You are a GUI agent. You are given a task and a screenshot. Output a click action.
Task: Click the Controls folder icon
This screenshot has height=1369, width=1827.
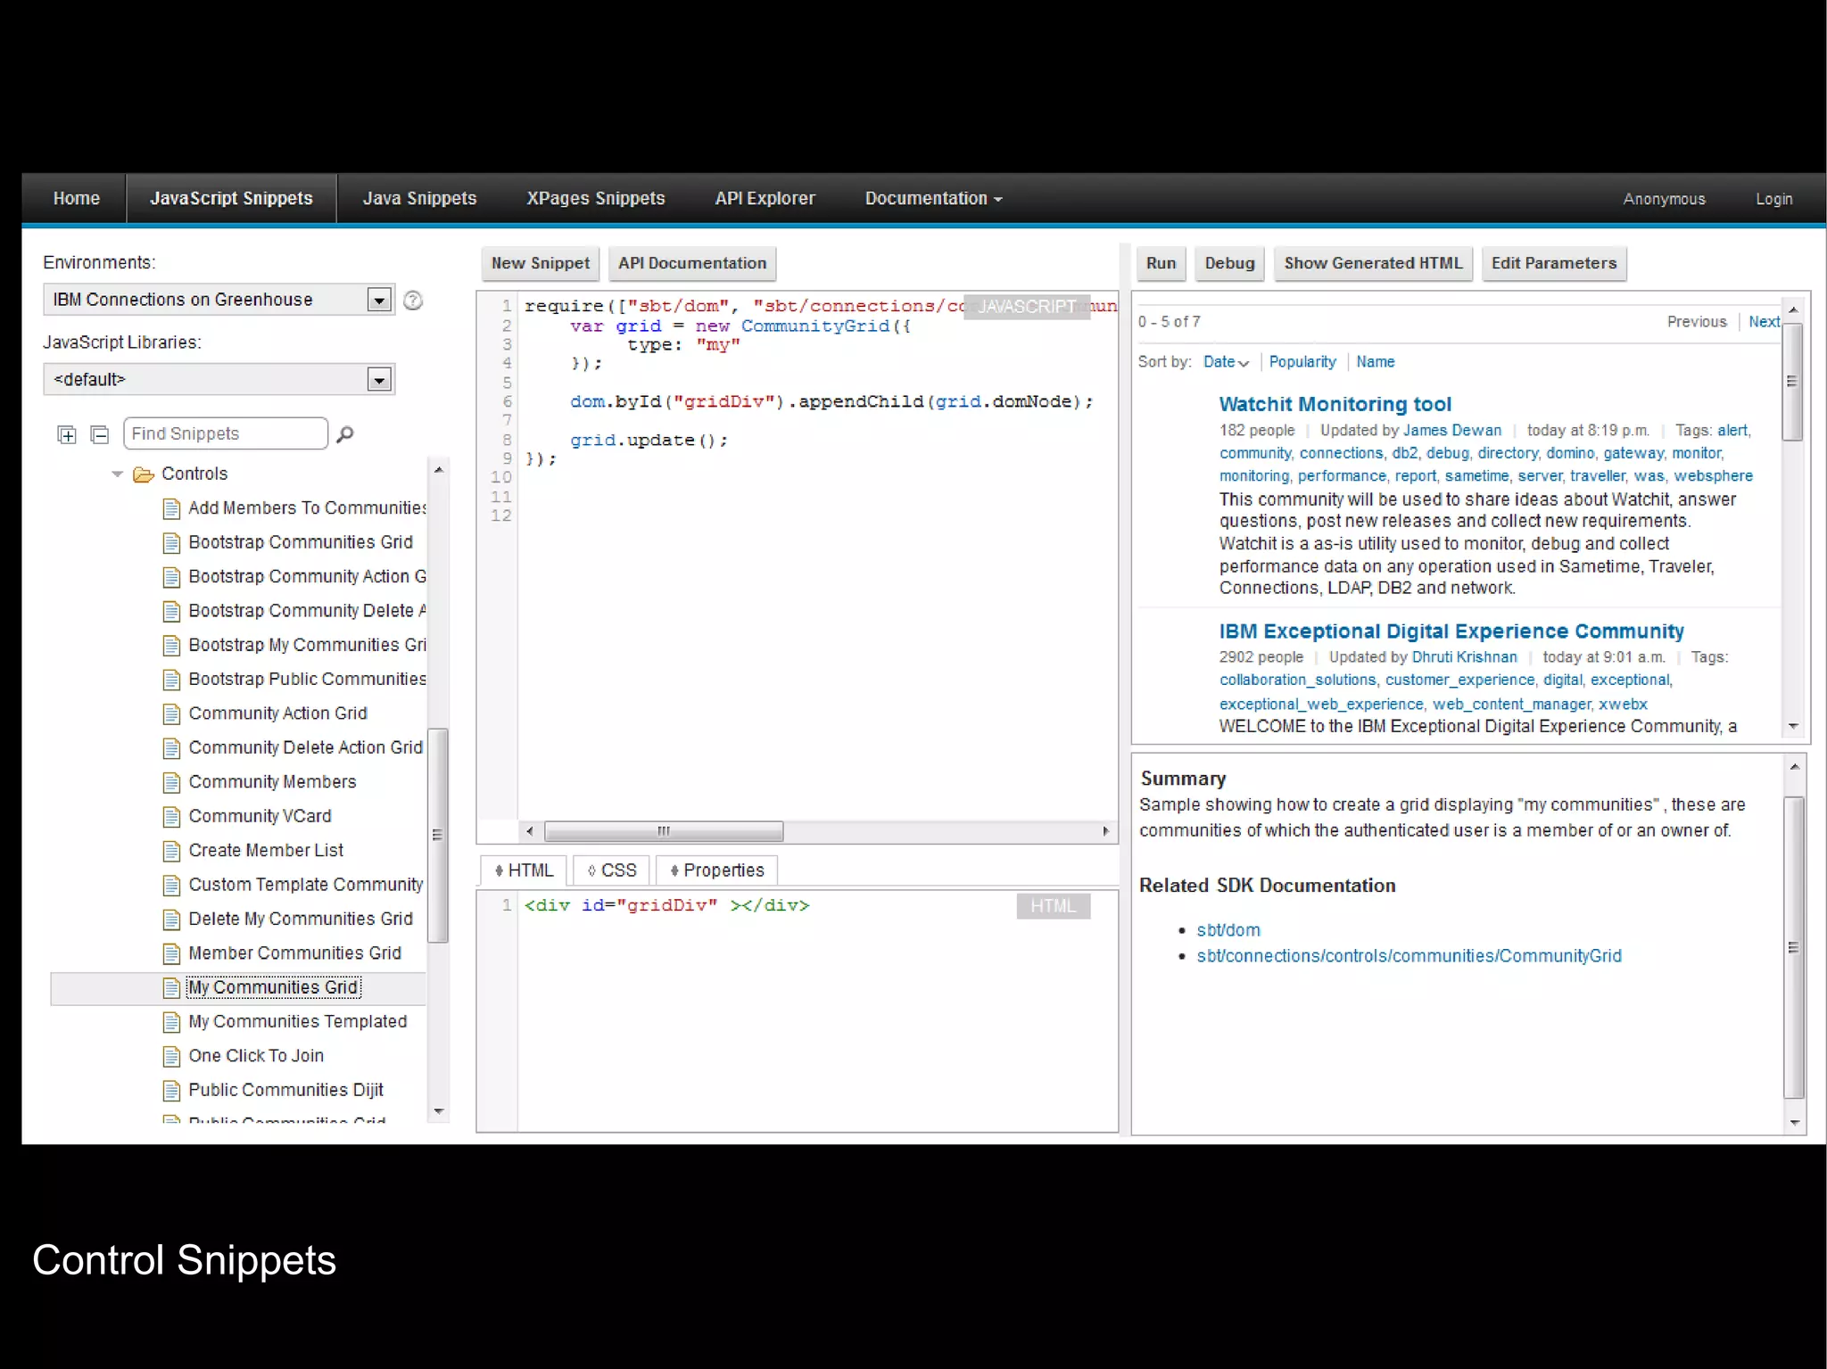(144, 474)
